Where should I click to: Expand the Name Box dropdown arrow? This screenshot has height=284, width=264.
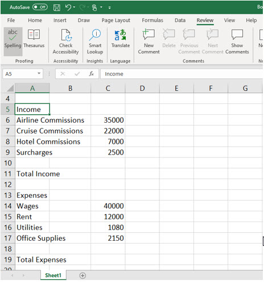click(39, 73)
